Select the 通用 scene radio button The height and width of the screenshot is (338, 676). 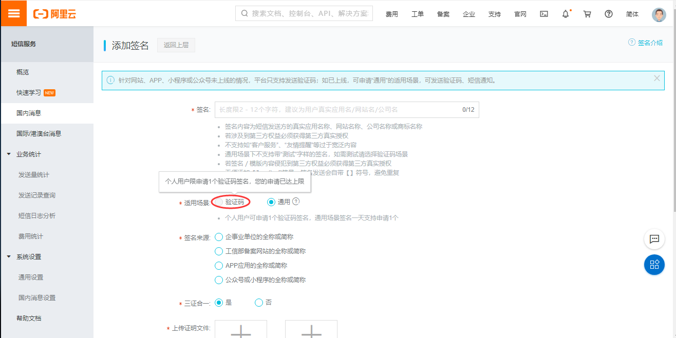271,203
